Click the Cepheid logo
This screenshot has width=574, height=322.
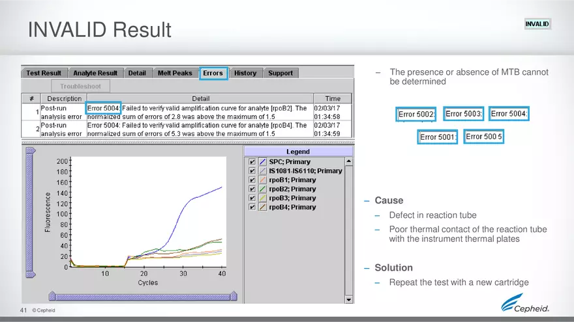pos(524,304)
